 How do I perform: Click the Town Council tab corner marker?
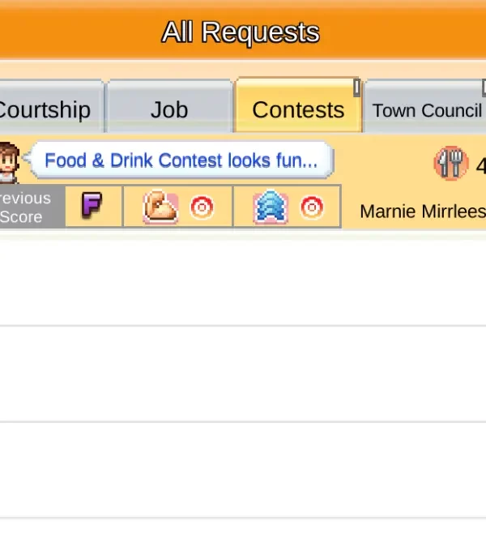click(483, 87)
